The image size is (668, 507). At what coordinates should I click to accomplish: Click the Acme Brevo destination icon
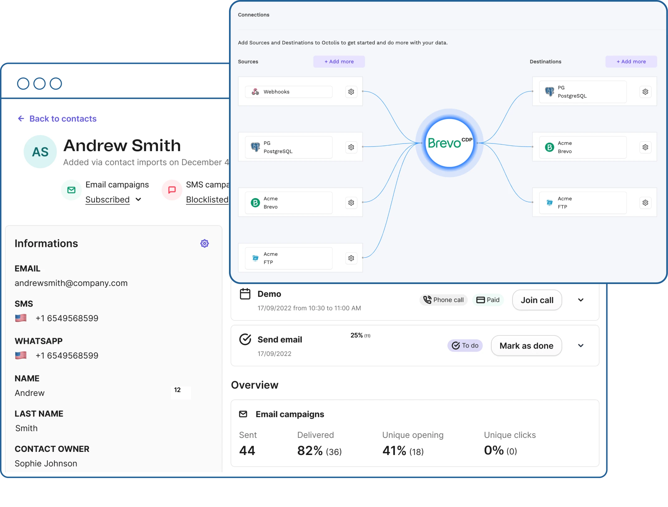click(x=549, y=147)
